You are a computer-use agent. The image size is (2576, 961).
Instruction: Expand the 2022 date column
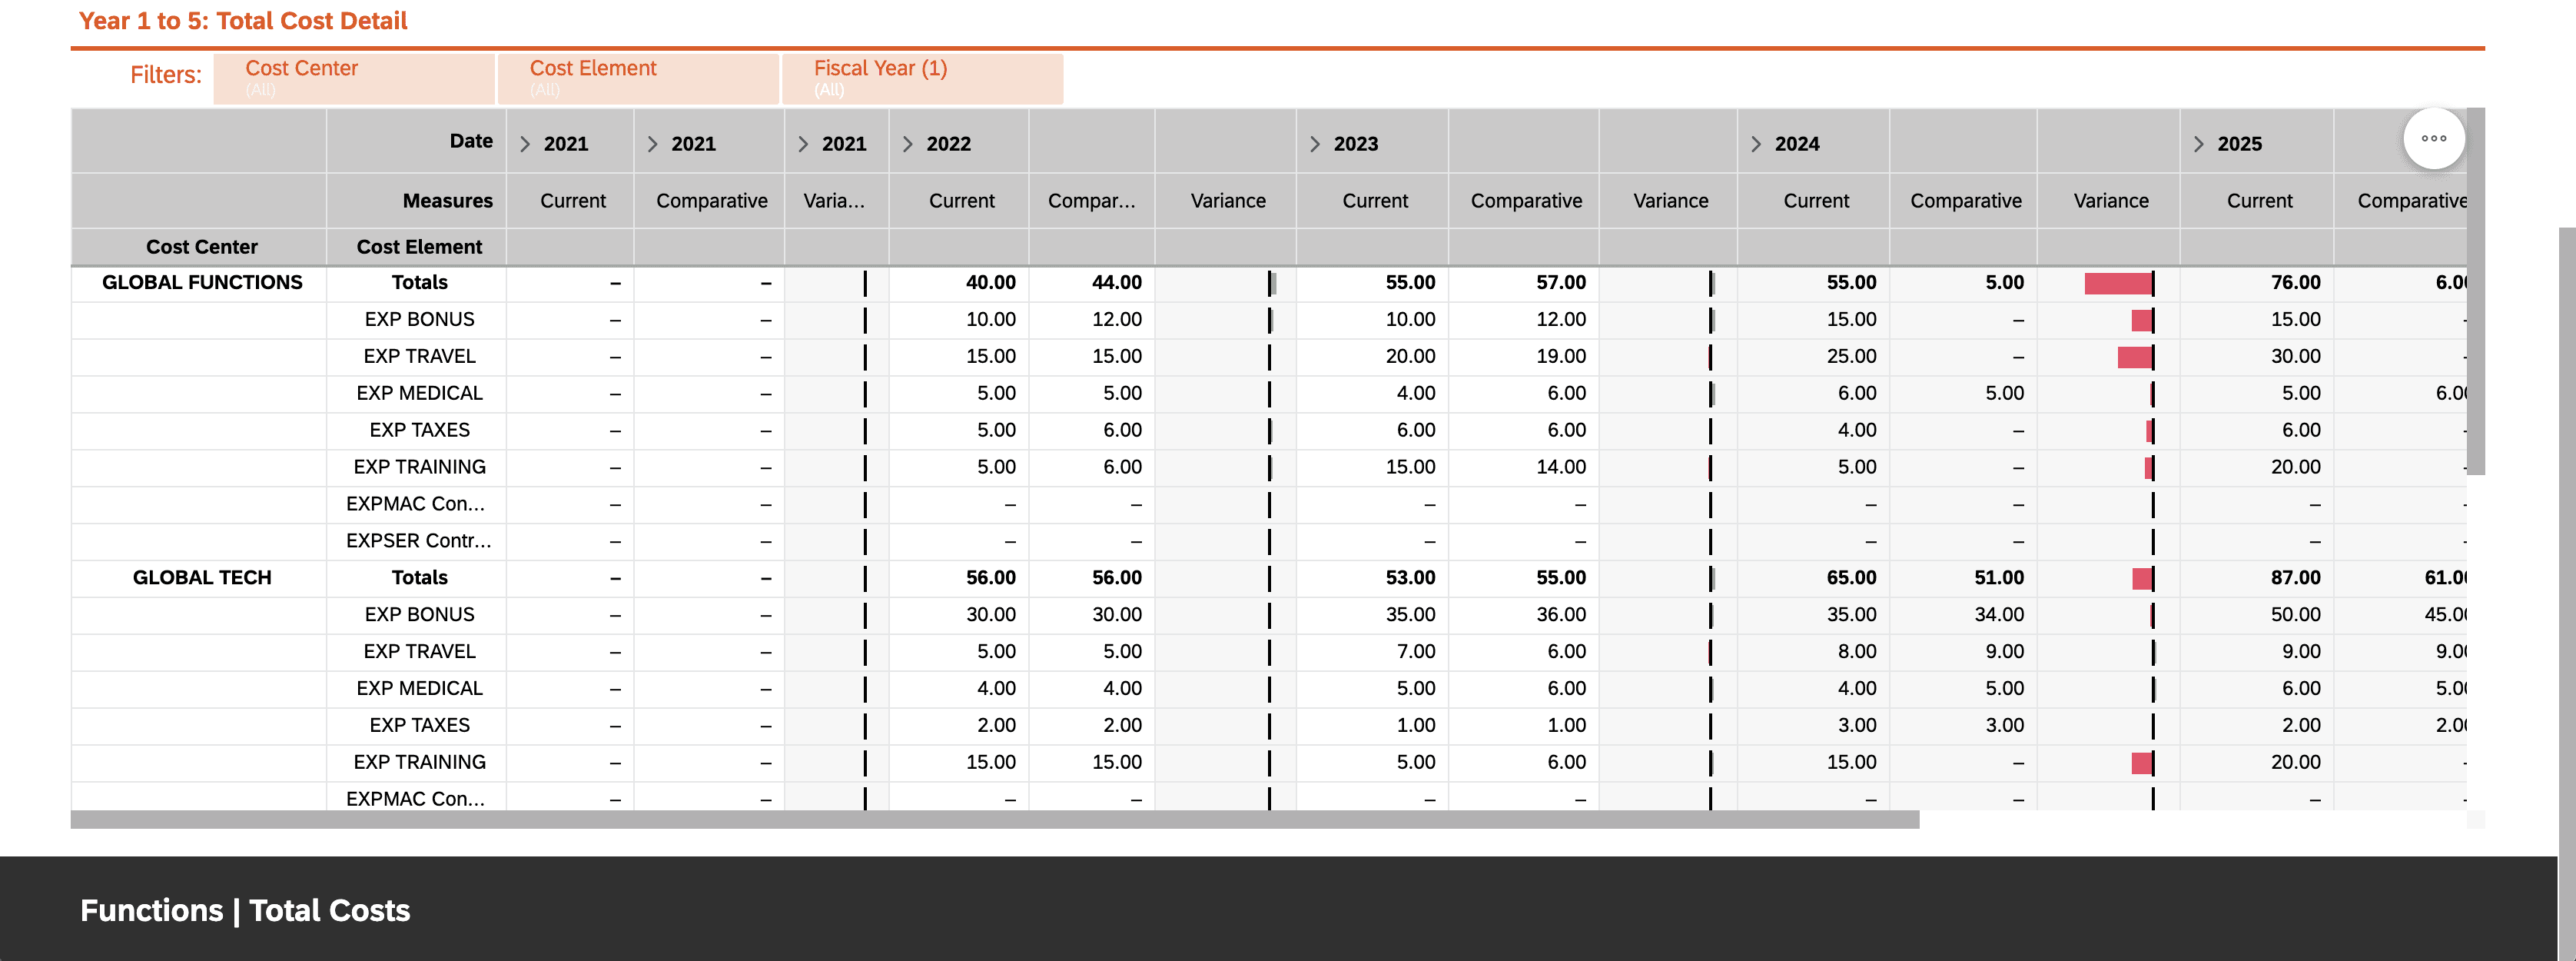click(907, 144)
